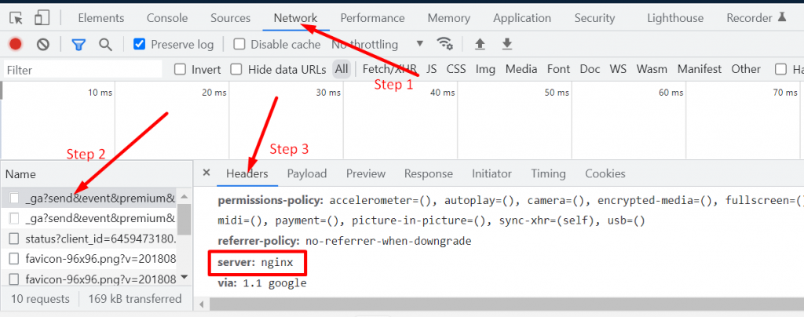
Task: Type in the Filter input field
Action: point(79,70)
